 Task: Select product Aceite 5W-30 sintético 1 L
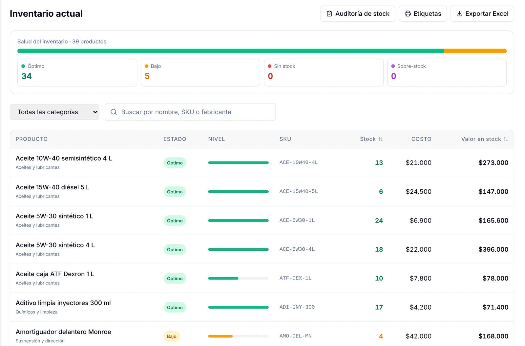[x=54, y=216]
